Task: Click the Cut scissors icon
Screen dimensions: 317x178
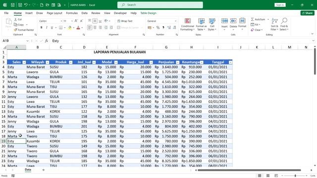Action: click(x=15, y=19)
